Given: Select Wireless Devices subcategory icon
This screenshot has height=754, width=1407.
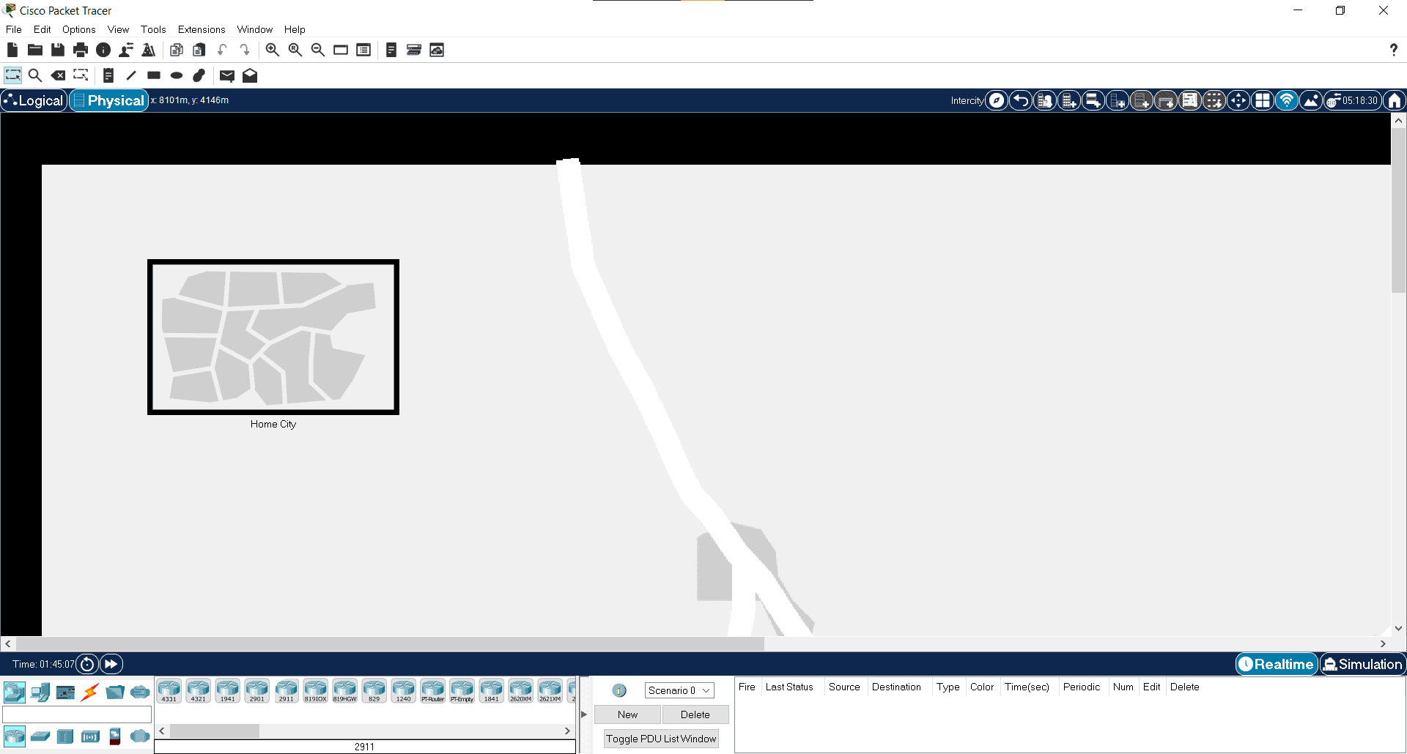Looking at the screenshot, I should [x=90, y=736].
